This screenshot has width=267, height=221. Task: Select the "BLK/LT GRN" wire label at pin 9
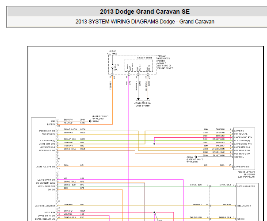coord(219,155)
